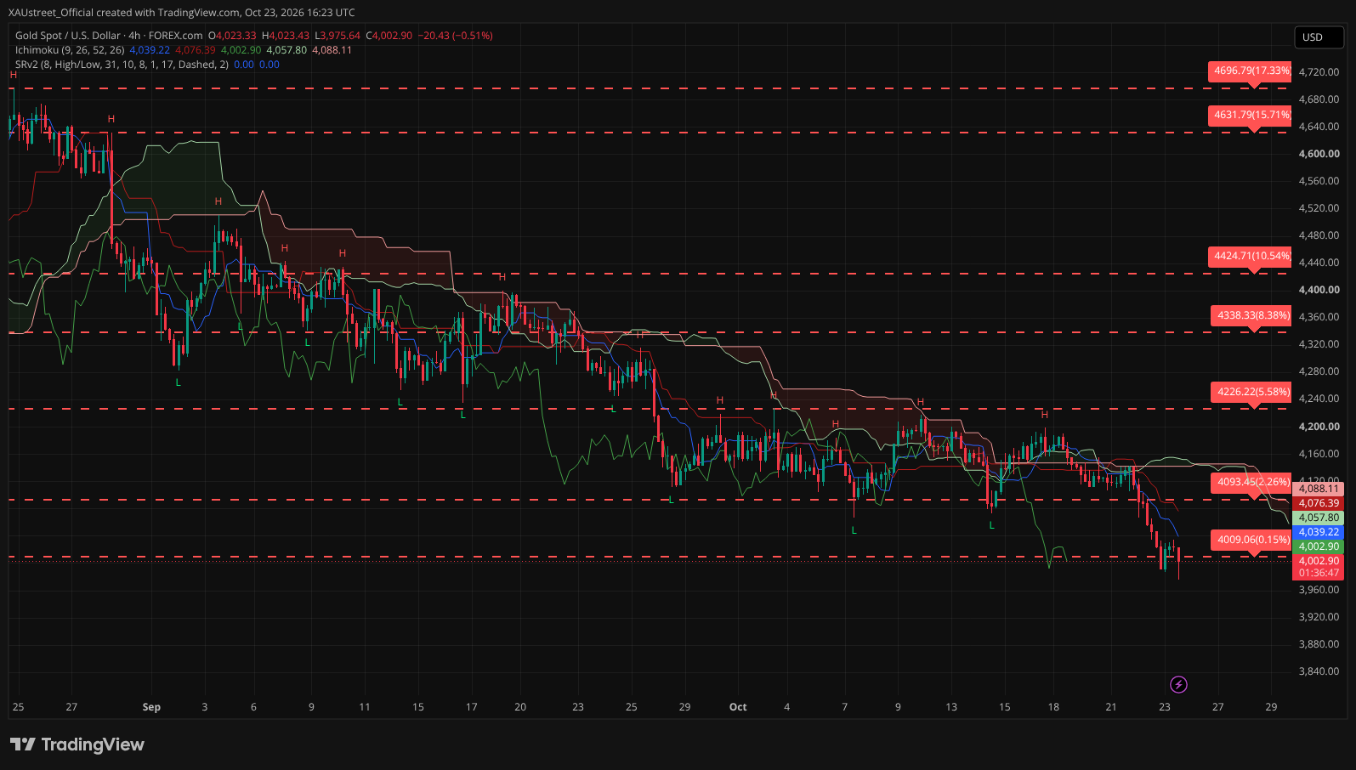Image resolution: width=1356 pixels, height=770 pixels.
Task: Select the 4009.06(0.15%) support label
Action: click(1252, 540)
